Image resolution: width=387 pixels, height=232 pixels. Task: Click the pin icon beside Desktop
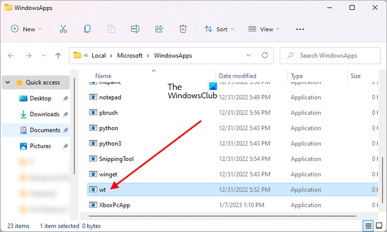click(65, 99)
